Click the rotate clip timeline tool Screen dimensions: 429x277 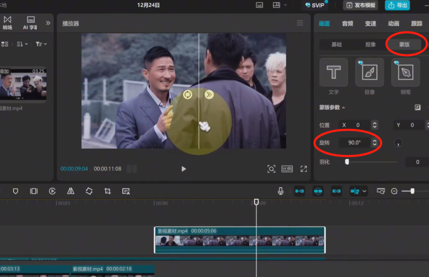89,191
